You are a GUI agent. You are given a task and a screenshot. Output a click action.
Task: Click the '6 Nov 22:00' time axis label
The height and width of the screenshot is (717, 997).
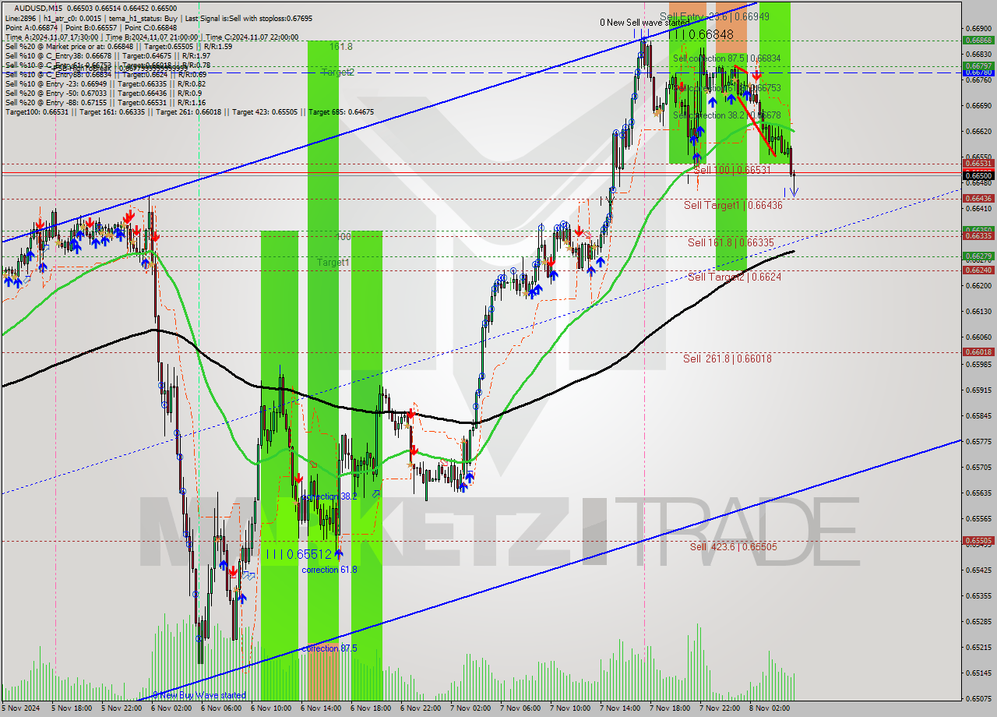(421, 708)
